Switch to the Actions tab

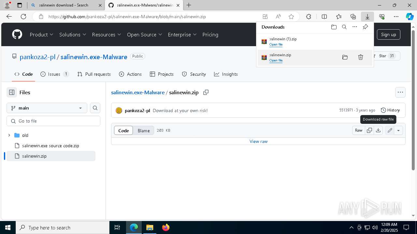(130, 74)
